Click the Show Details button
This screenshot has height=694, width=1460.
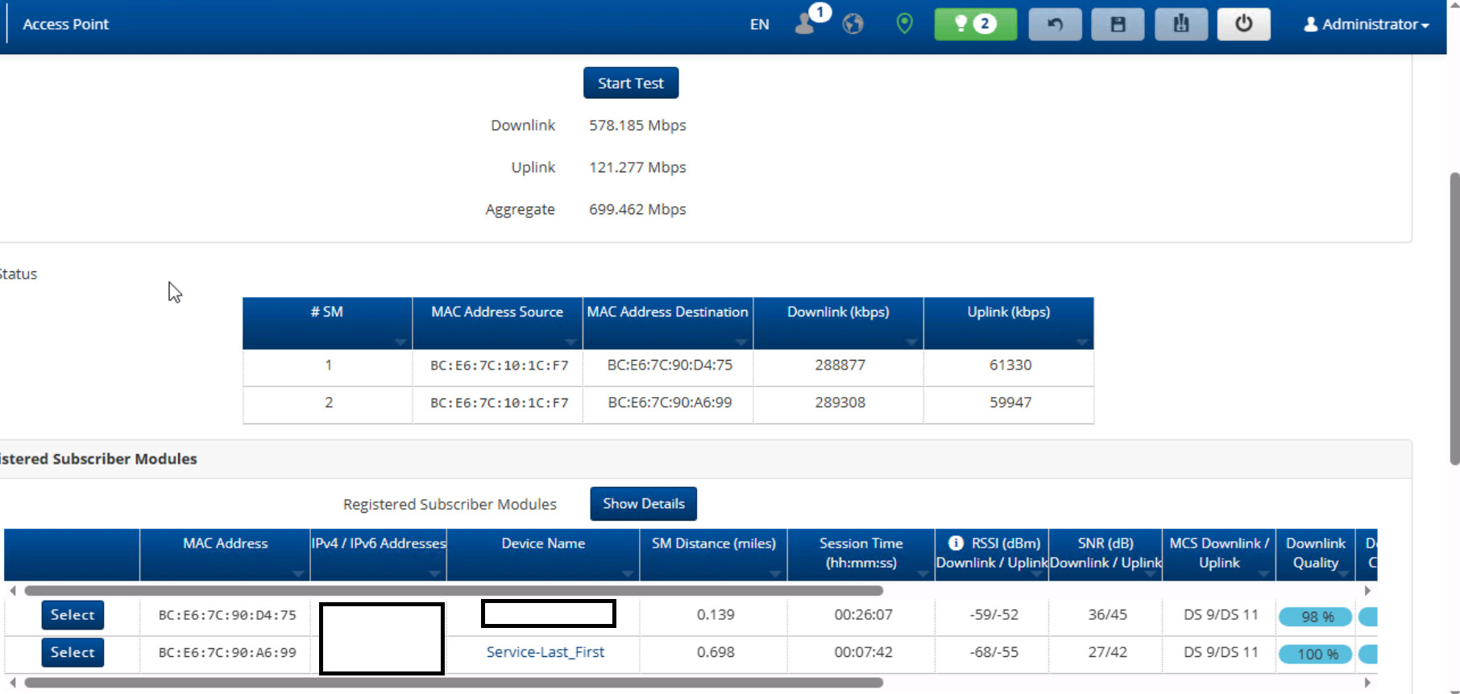pyautogui.click(x=643, y=504)
